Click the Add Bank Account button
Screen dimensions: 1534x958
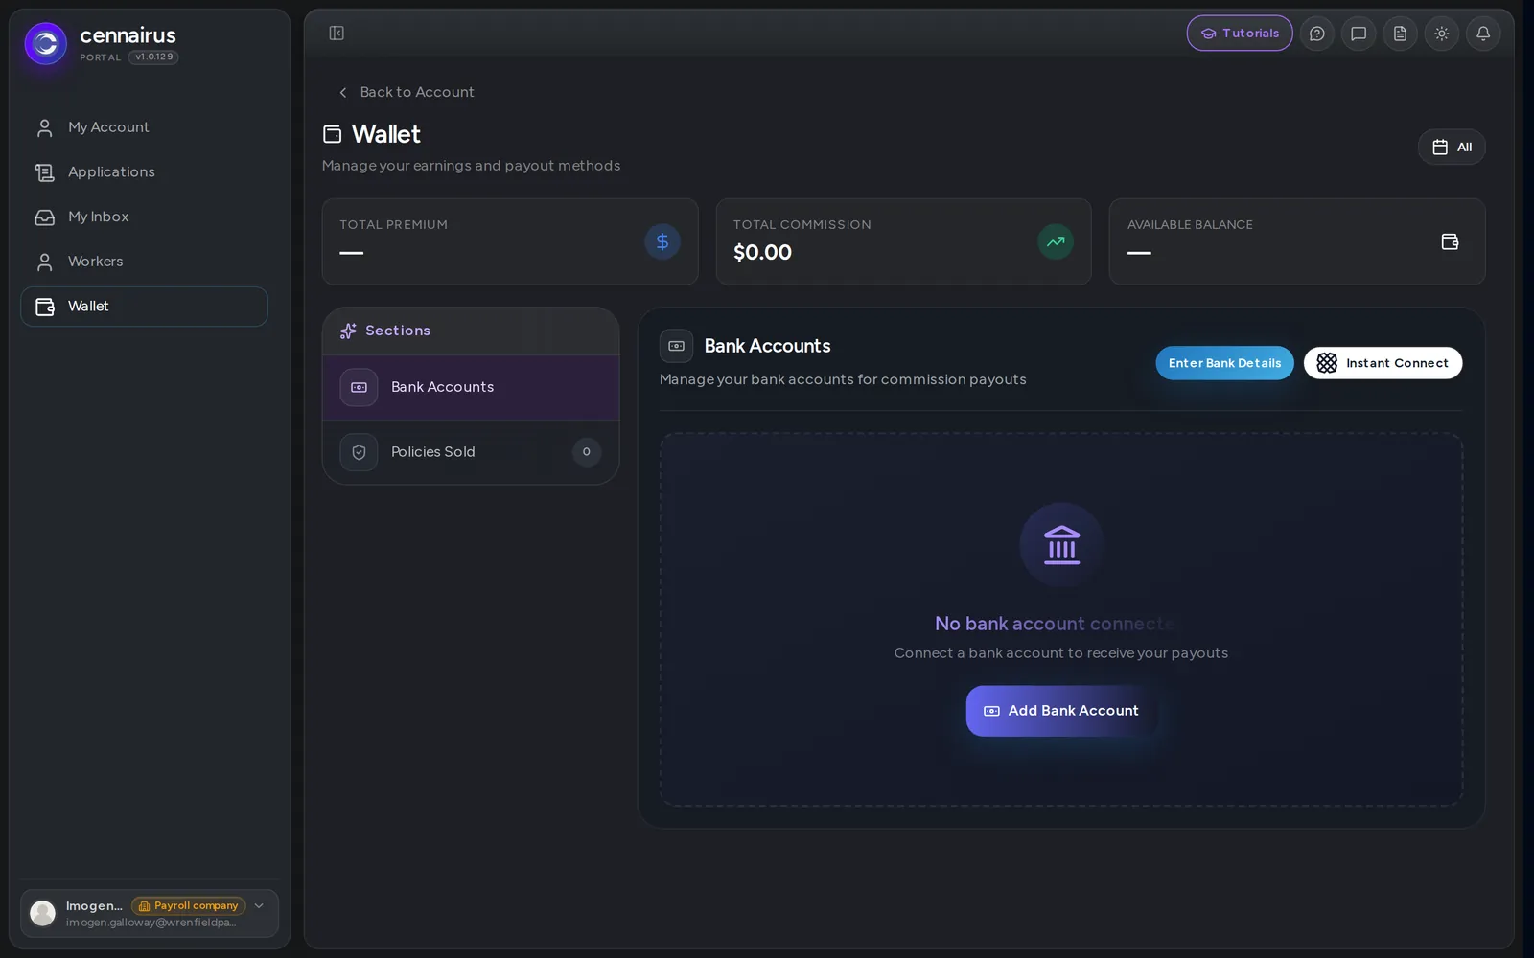click(1061, 711)
